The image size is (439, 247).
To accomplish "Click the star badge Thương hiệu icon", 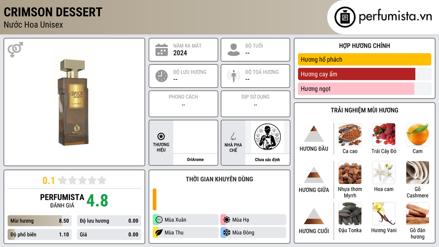I will 161,136.
